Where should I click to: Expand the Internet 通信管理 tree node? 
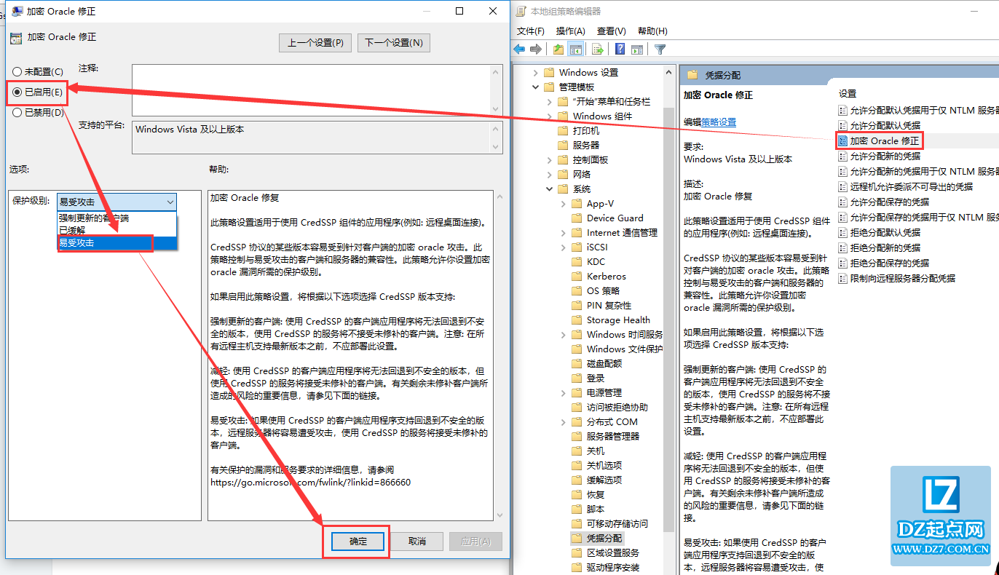pyautogui.click(x=564, y=232)
